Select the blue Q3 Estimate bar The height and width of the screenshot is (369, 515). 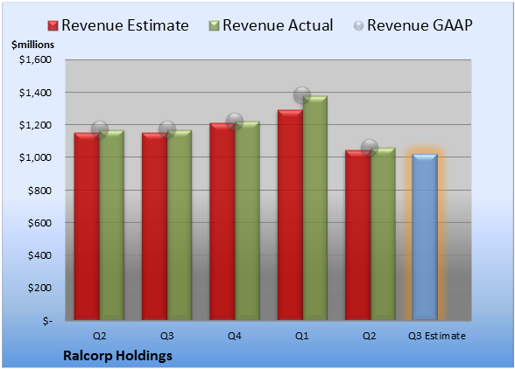[425, 237]
